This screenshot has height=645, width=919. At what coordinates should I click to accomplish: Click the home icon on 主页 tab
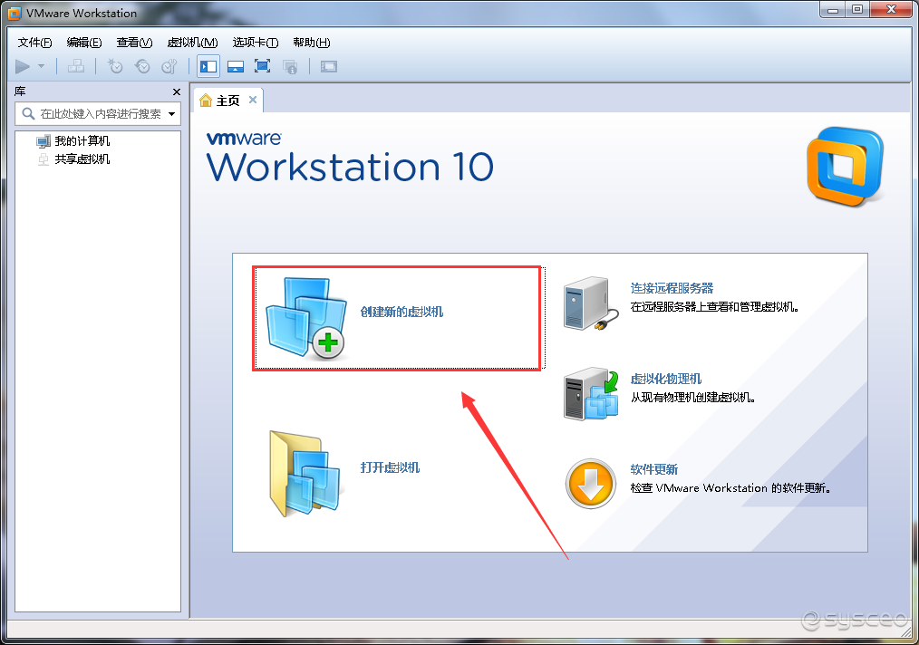pyautogui.click(x=206, y=101)
